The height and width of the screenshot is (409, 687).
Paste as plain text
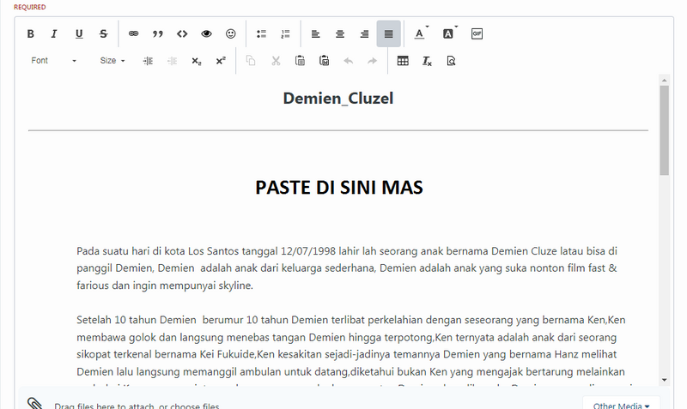pyautogui.click(x=300, y=61)
